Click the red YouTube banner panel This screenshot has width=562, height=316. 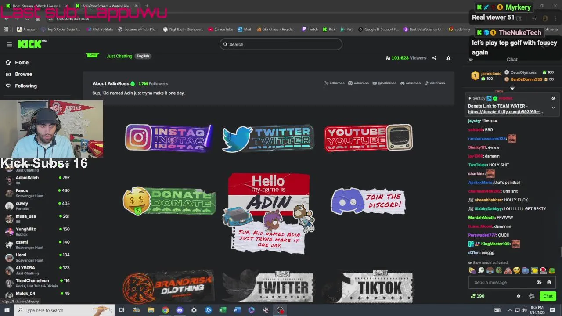368,138
